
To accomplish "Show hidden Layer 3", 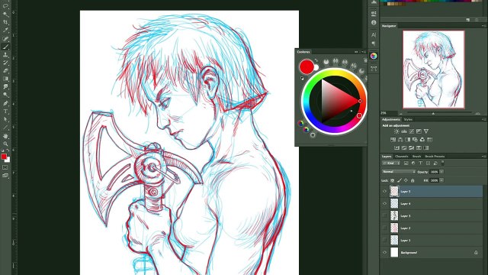I will click(x=384, y=215).
